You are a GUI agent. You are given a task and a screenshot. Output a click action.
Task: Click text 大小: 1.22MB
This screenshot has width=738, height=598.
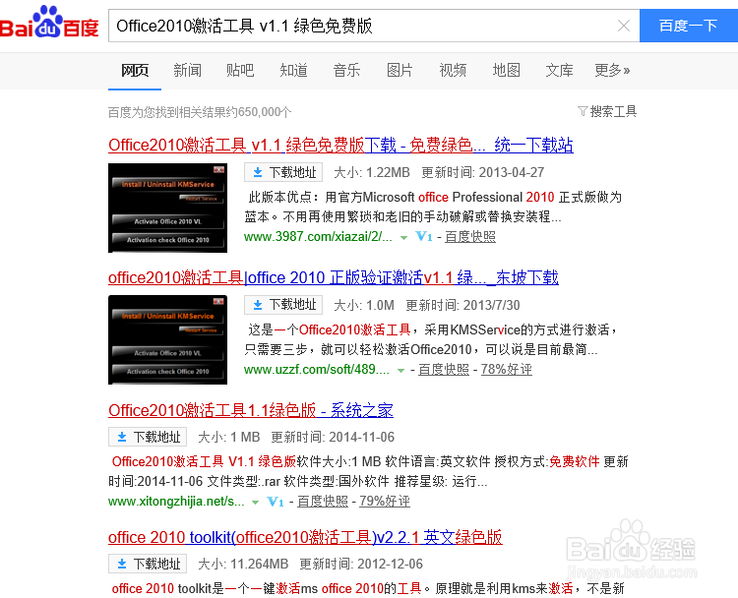(x=372, y=172)
